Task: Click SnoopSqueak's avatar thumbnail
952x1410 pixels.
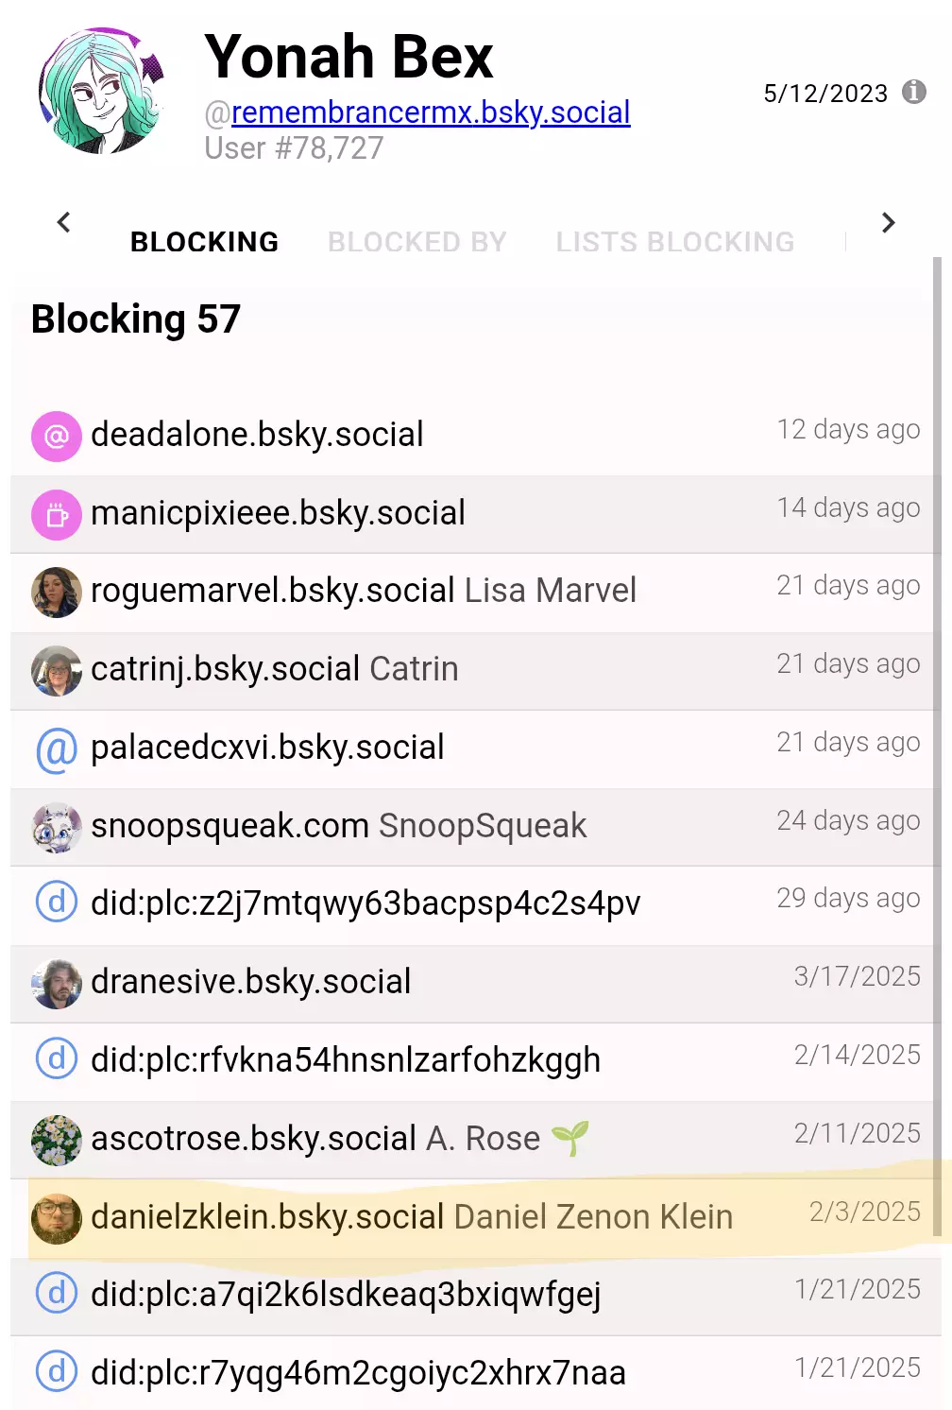Action: click(x=57, y=827)
